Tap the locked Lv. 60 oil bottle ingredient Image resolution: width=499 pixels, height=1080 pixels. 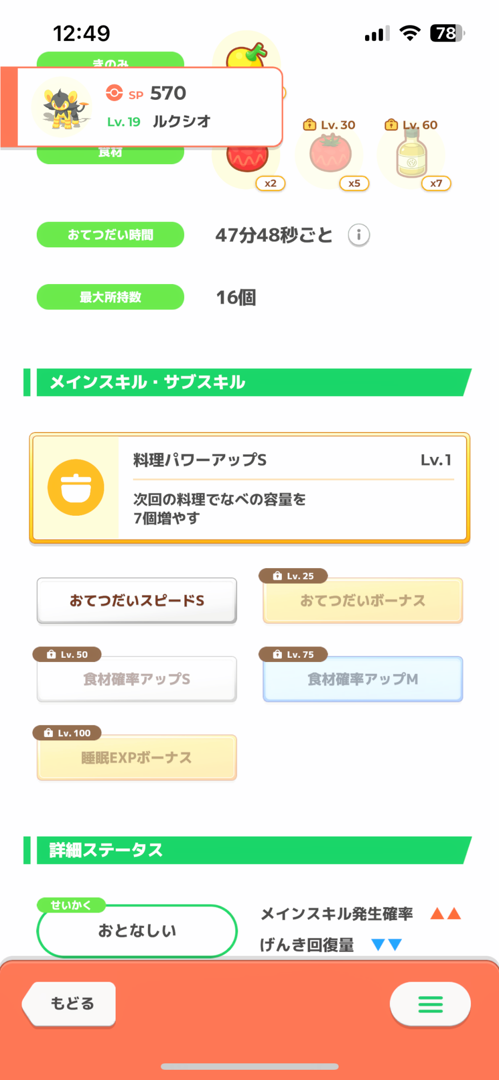click(x=412, y=156)
